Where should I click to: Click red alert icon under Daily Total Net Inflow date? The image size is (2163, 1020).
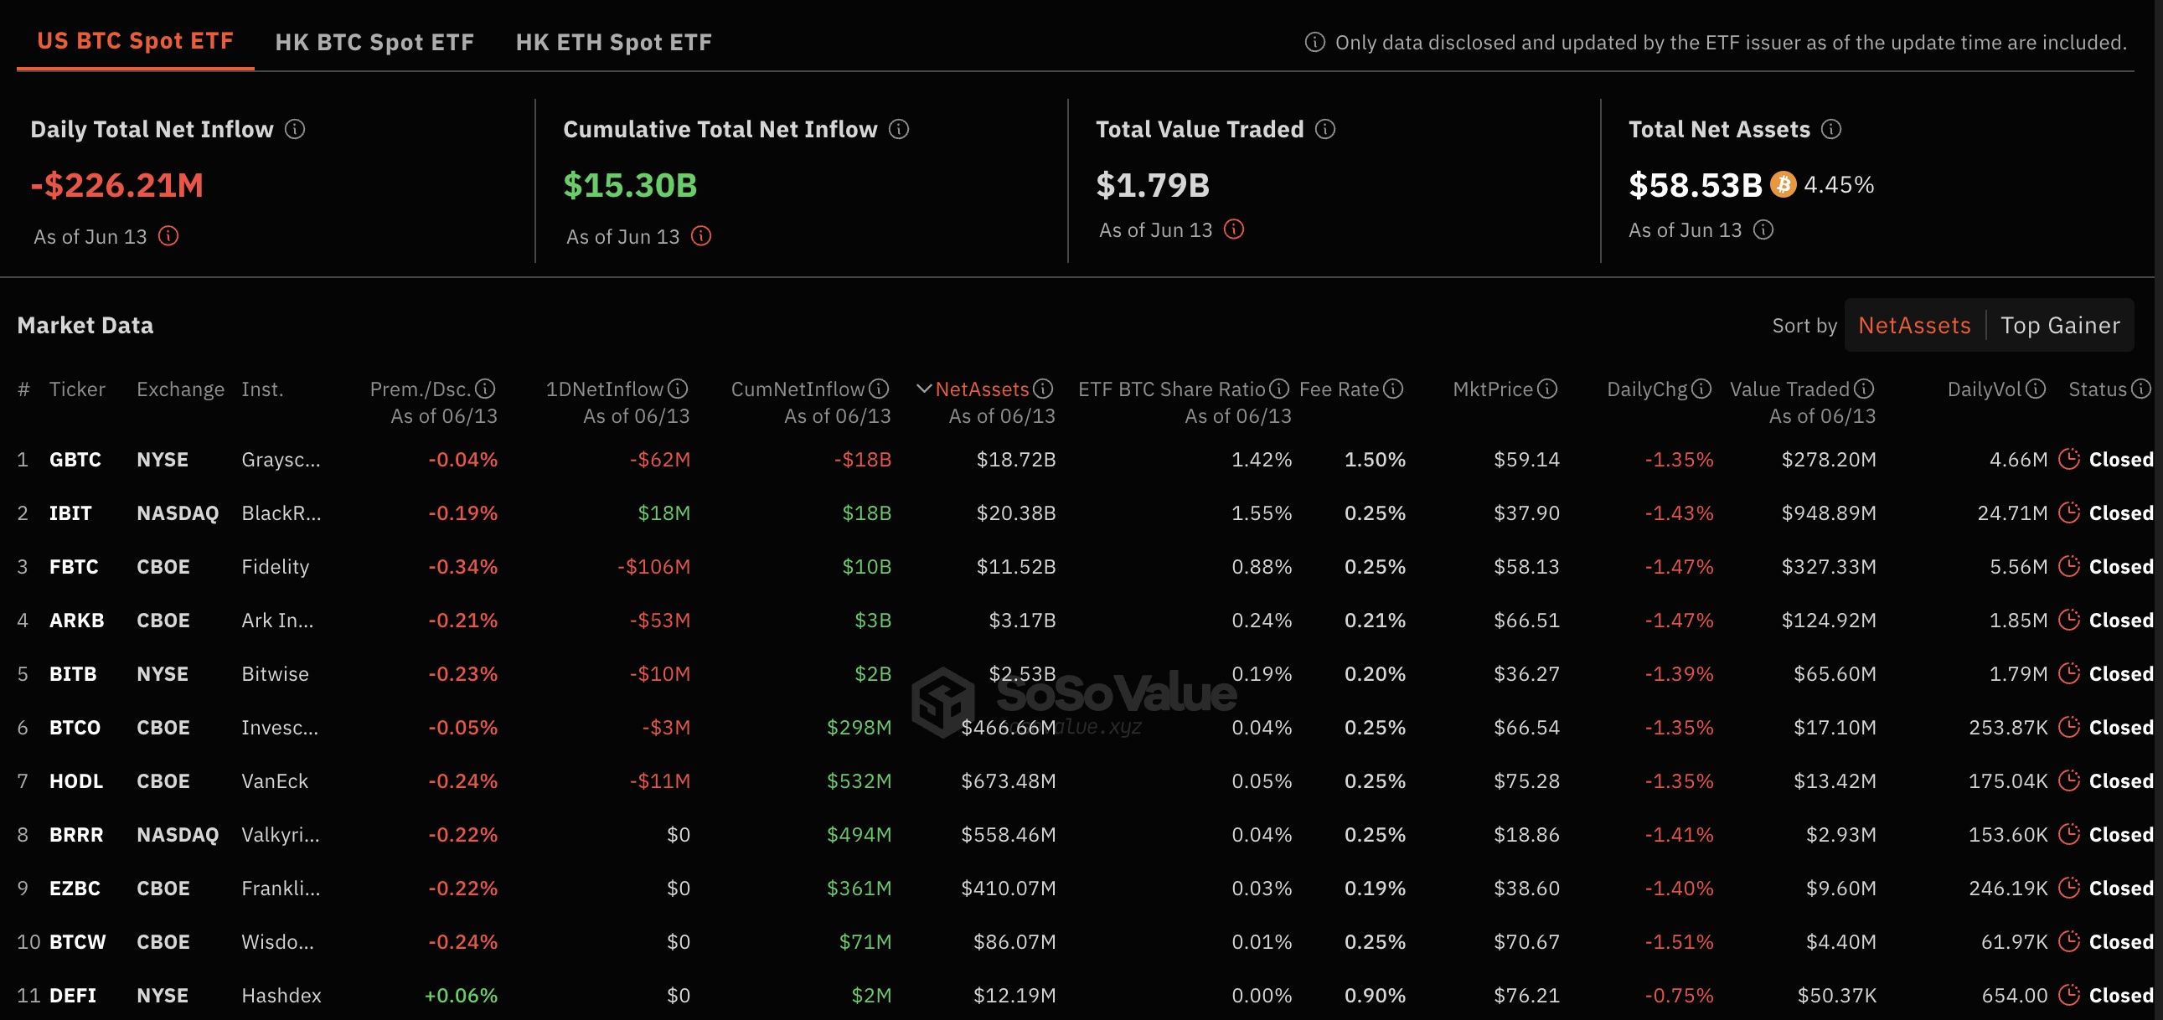click(x=168, y=236)
